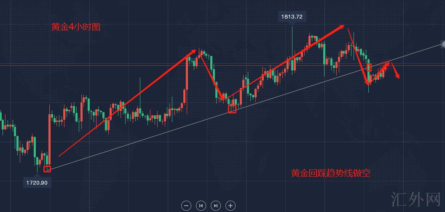Image resolution: width=445 pixels, height=212 pixels.
Task: Click the alert icon at trendline's right end
Action: (443, 44)
